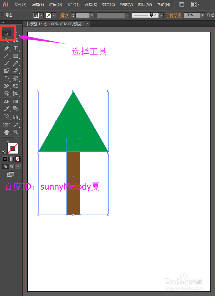Viewport: 215px width, 296px height.
Task: Open stroke color dropdown arrow
Action: tap(54, 15)
